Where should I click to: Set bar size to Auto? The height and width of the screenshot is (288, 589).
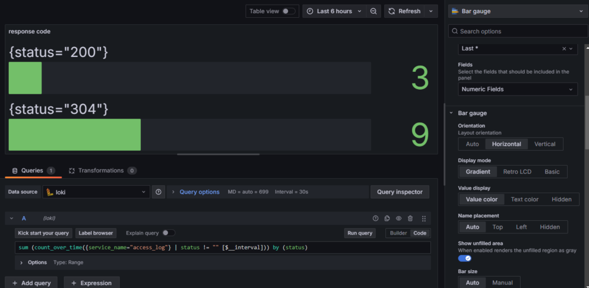472,282
